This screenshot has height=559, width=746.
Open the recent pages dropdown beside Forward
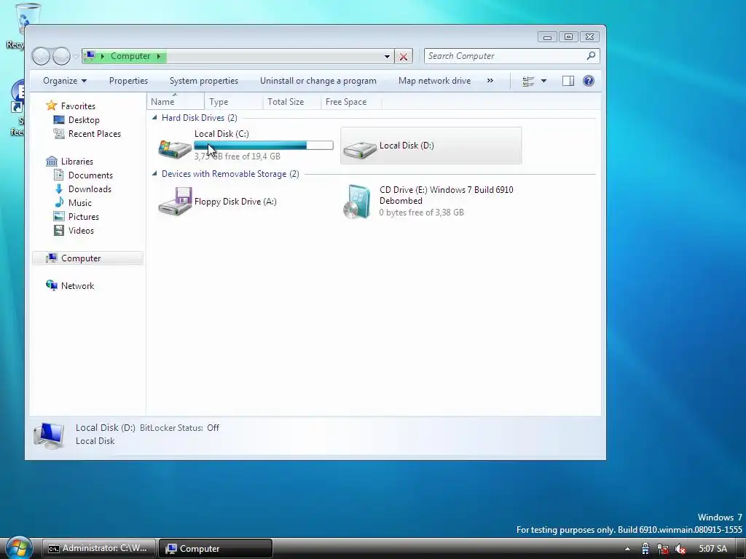pyautogui.click(x=76, y=57)
